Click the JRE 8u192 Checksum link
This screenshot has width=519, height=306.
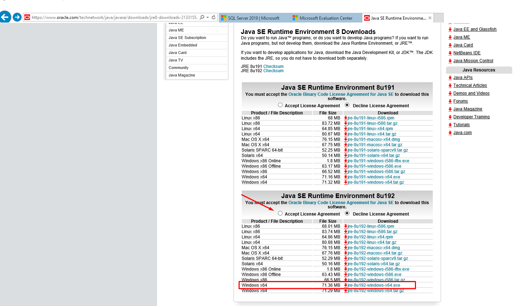click(273, 71)
